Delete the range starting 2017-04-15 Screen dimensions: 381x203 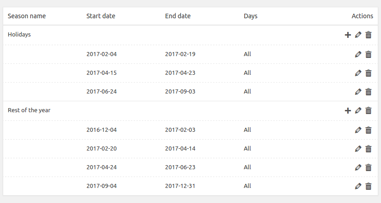(369, 73)
